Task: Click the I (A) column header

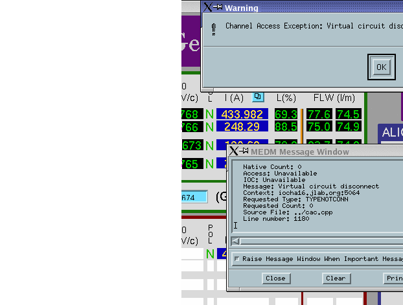Action: [234, 98]
